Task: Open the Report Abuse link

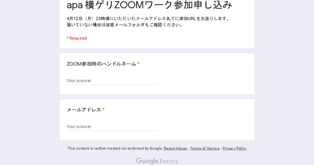Action: pyautogui.click(x=175, y=148)
